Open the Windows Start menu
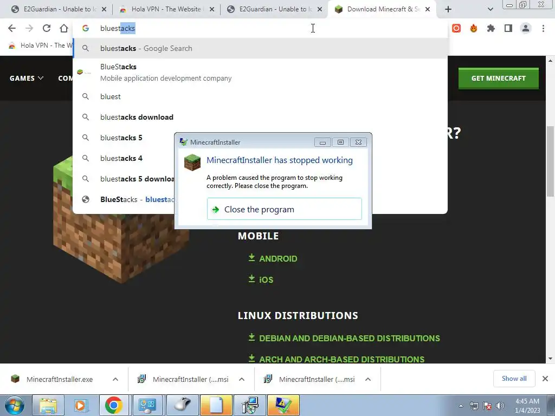The width and height of the screenshot is (555, 416). 15,405
